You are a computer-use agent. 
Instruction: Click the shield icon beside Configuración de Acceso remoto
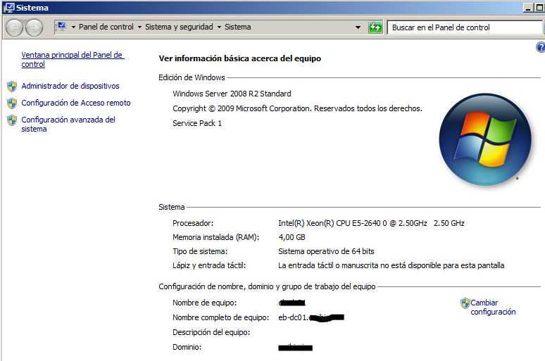12,103
